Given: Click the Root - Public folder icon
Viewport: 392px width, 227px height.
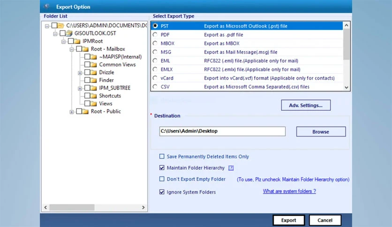Looking at the screenshot, I should 85,112.
